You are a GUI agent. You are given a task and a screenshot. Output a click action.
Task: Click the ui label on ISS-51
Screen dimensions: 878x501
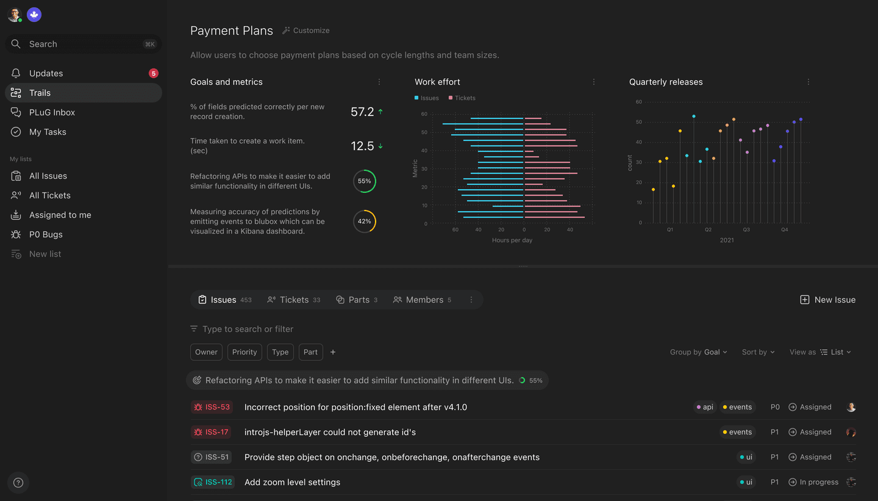tap(746, 457)
